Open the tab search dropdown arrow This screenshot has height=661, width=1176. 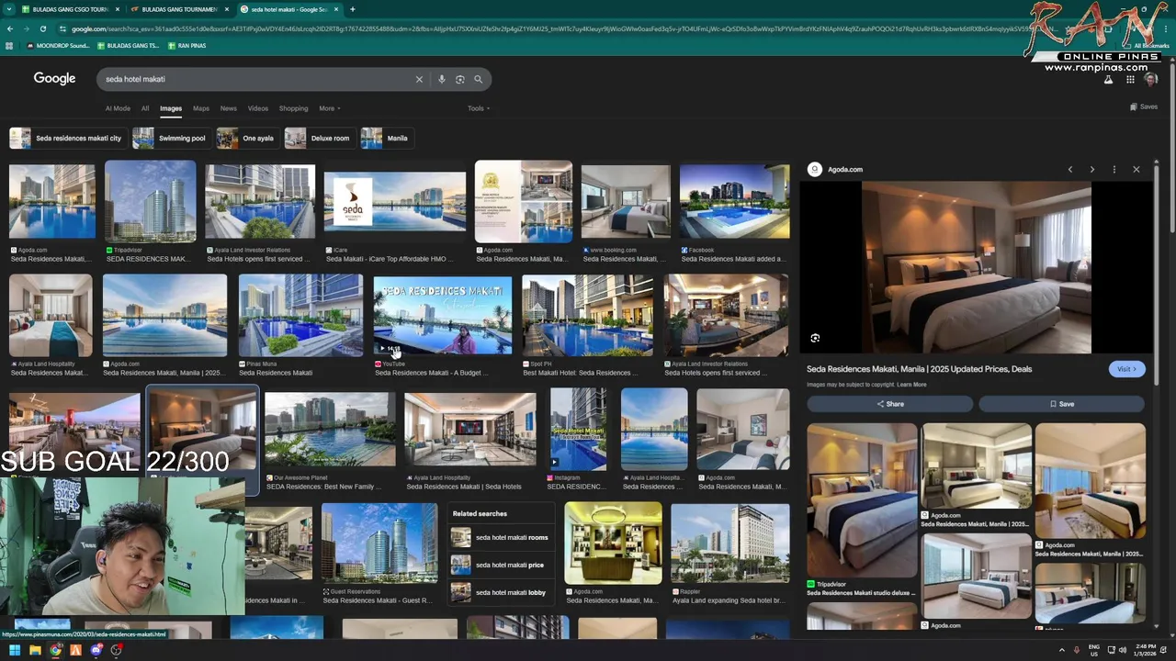[8, 9]
